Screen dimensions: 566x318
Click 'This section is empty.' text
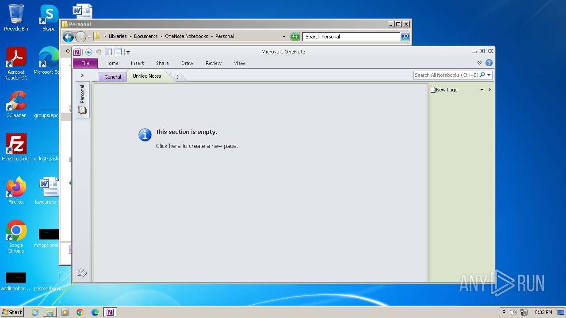tap(187, 132)
